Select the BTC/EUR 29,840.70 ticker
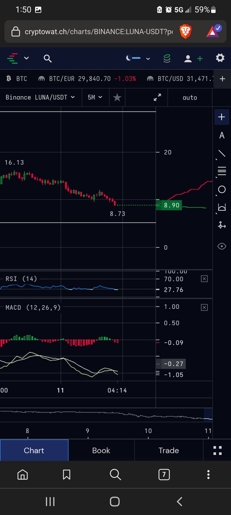This screenshot has width=231, height=515. tap(87, 79)
